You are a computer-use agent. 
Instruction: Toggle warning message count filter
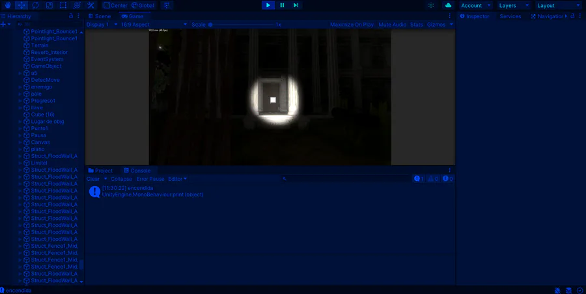coord(433,179)
